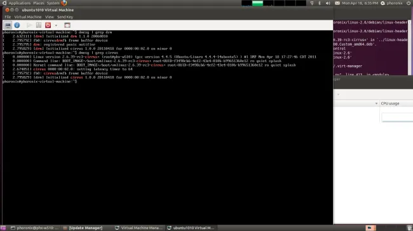Show virtual hardware details info icon

(17, 25)
